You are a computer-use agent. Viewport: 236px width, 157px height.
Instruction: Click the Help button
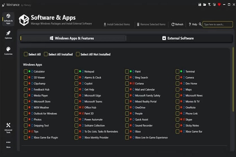pos(193,25)
